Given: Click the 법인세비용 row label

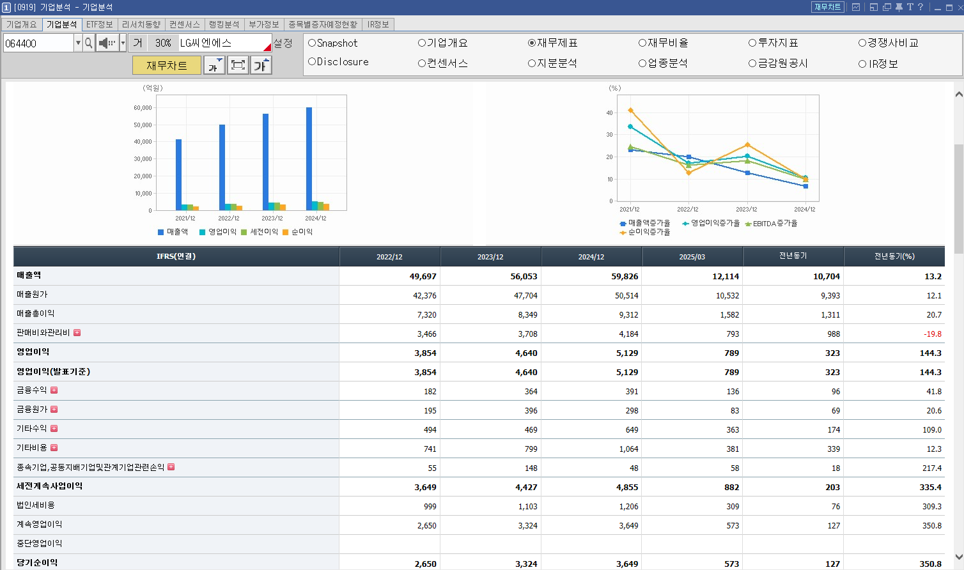Looking at the screenshot, I should (x=36, y=505).
